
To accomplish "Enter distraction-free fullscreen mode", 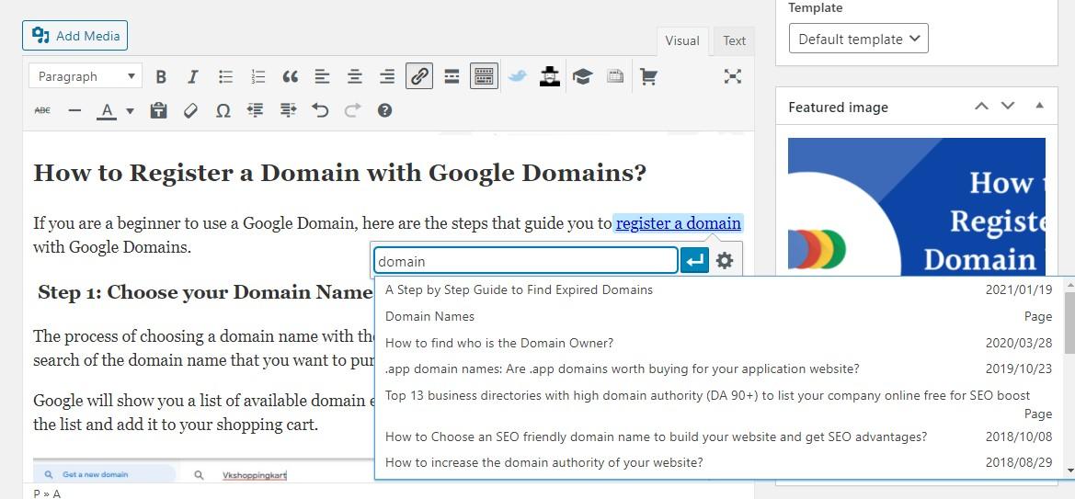I will (732, 77).
